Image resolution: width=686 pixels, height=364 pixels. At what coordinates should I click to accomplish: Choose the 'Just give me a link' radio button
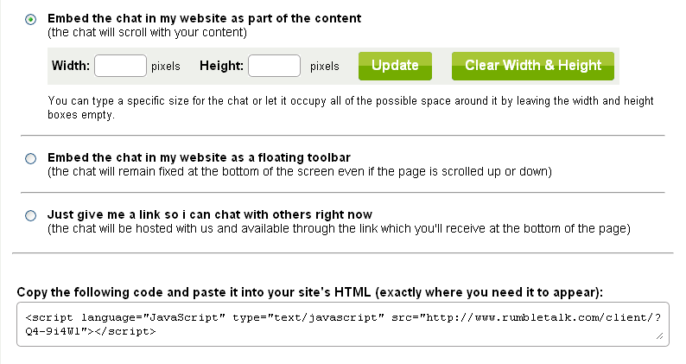coord(31,215)
